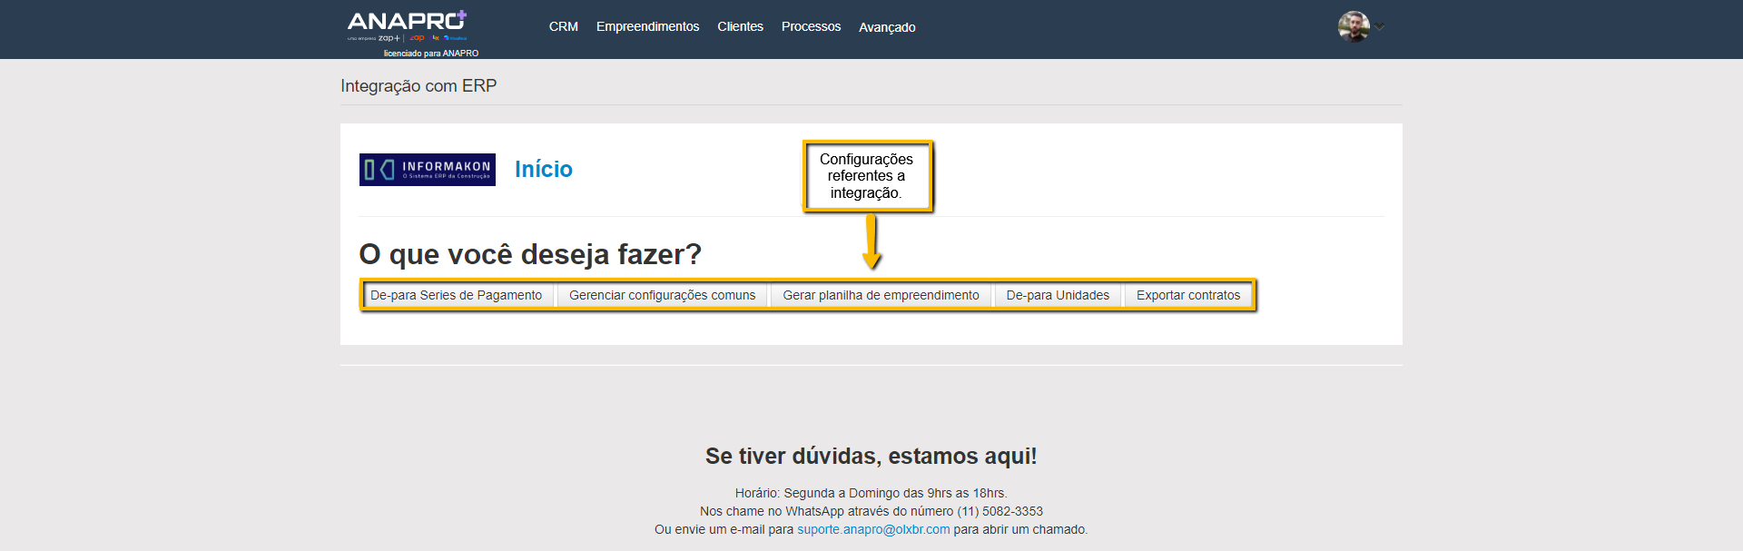Screen dimensions: 1743x551
Task: Click the ANAPRO logo in the header
Action: point(407,22)
